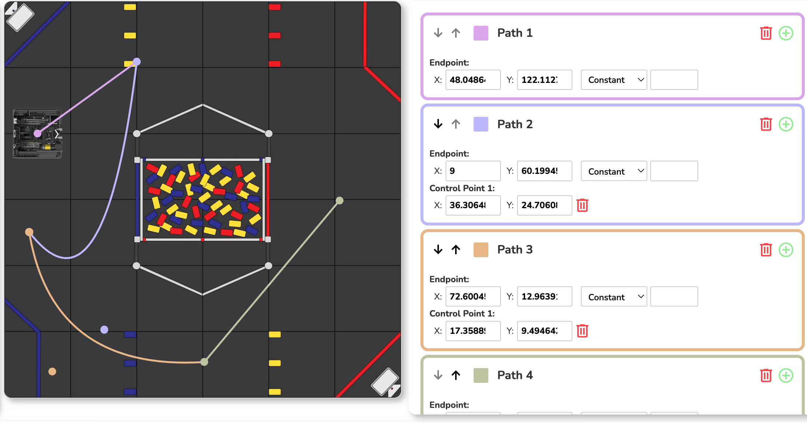Edit Path 3 endpoint Y field

pos(544,297)
